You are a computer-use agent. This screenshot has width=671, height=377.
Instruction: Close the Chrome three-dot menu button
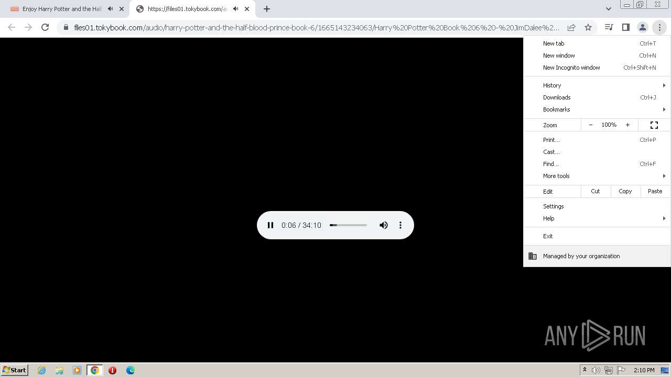[659, 27]
